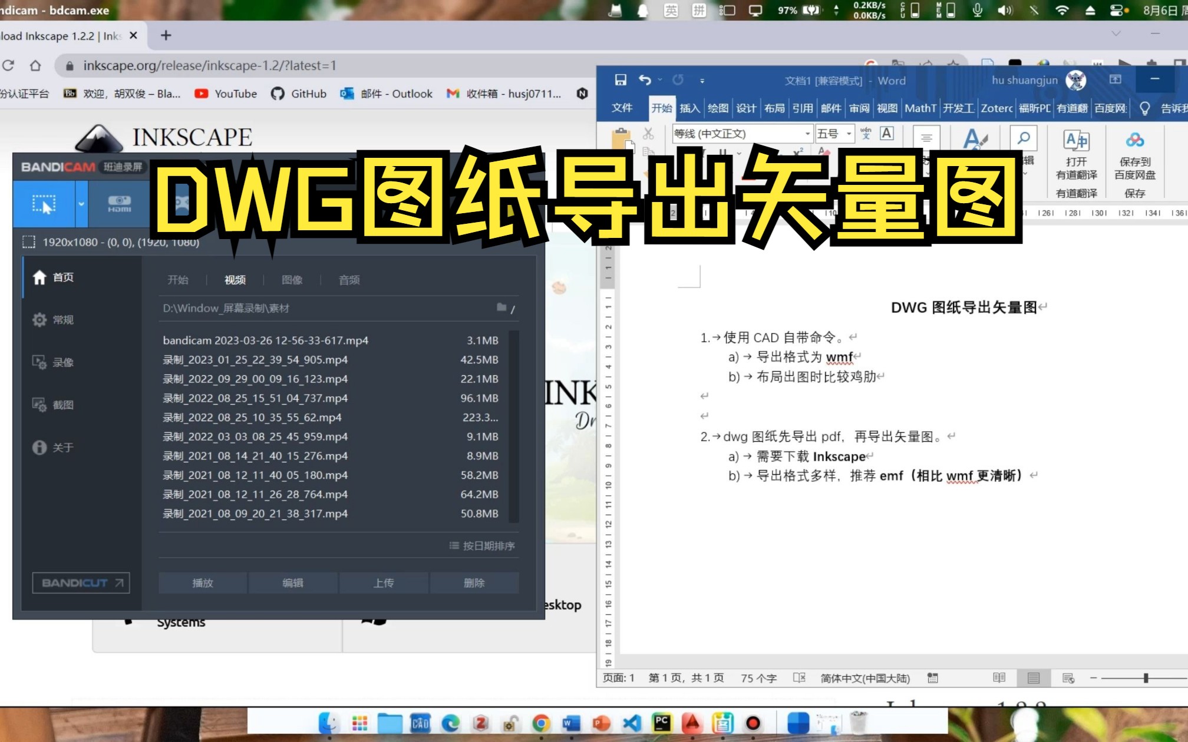
Task: Switch to Word read mode view
Action: click(x=999, y=678)
